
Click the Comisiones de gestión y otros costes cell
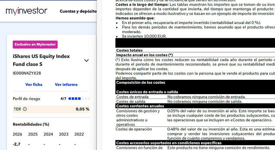tap(138, 118)
